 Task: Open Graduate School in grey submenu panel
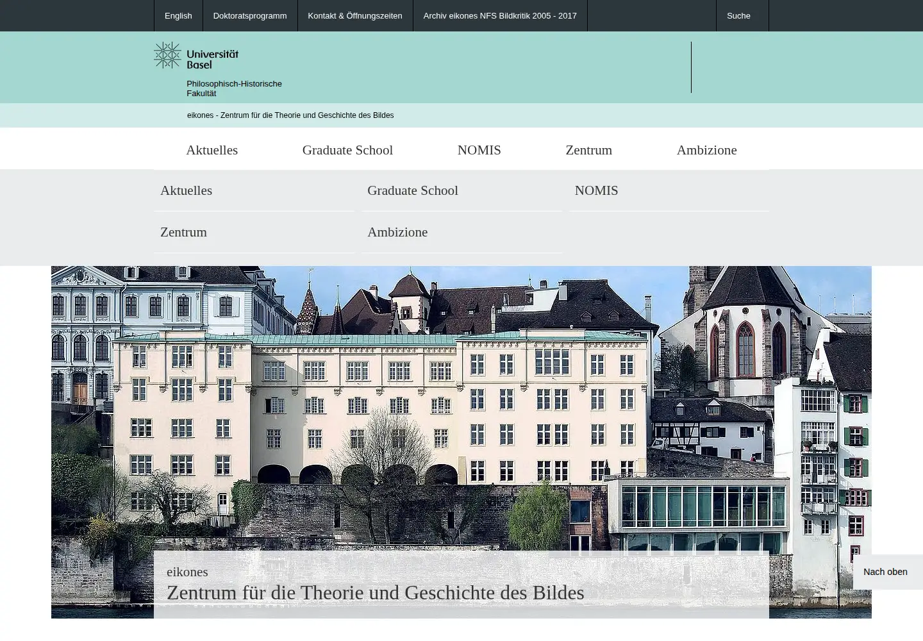pyautogui.click(x=462, y=190)
